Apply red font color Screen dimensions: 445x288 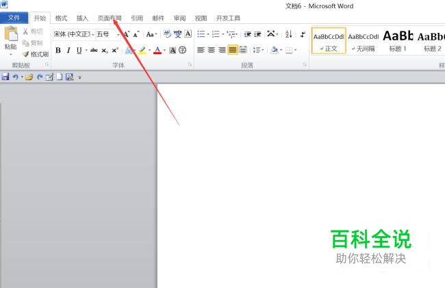click(x=157, y=51)
